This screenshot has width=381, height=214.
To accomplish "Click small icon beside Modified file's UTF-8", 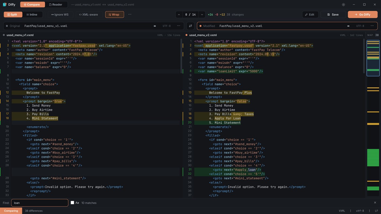I will click(348, 26).
